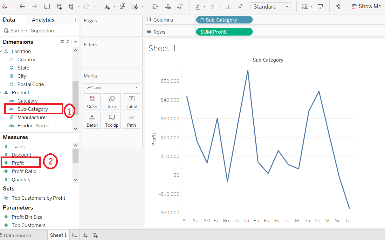
Task: Click the Dimensions search magnifier icon
Action: pyautogui.click(x=67, y=42)
